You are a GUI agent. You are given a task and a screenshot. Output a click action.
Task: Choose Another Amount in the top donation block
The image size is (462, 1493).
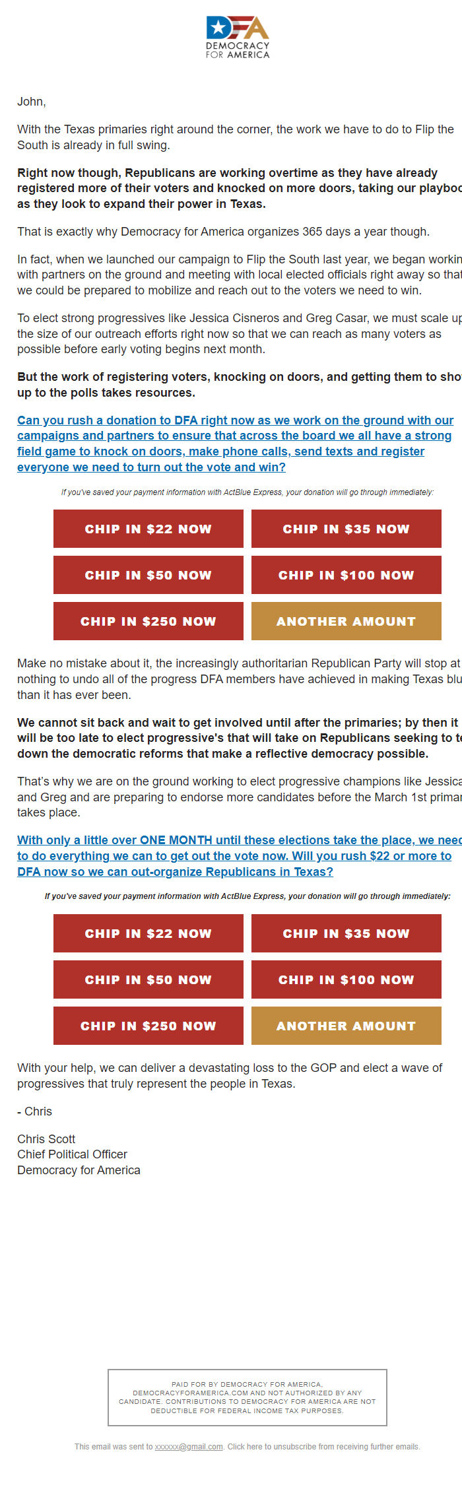click(346, 621)
